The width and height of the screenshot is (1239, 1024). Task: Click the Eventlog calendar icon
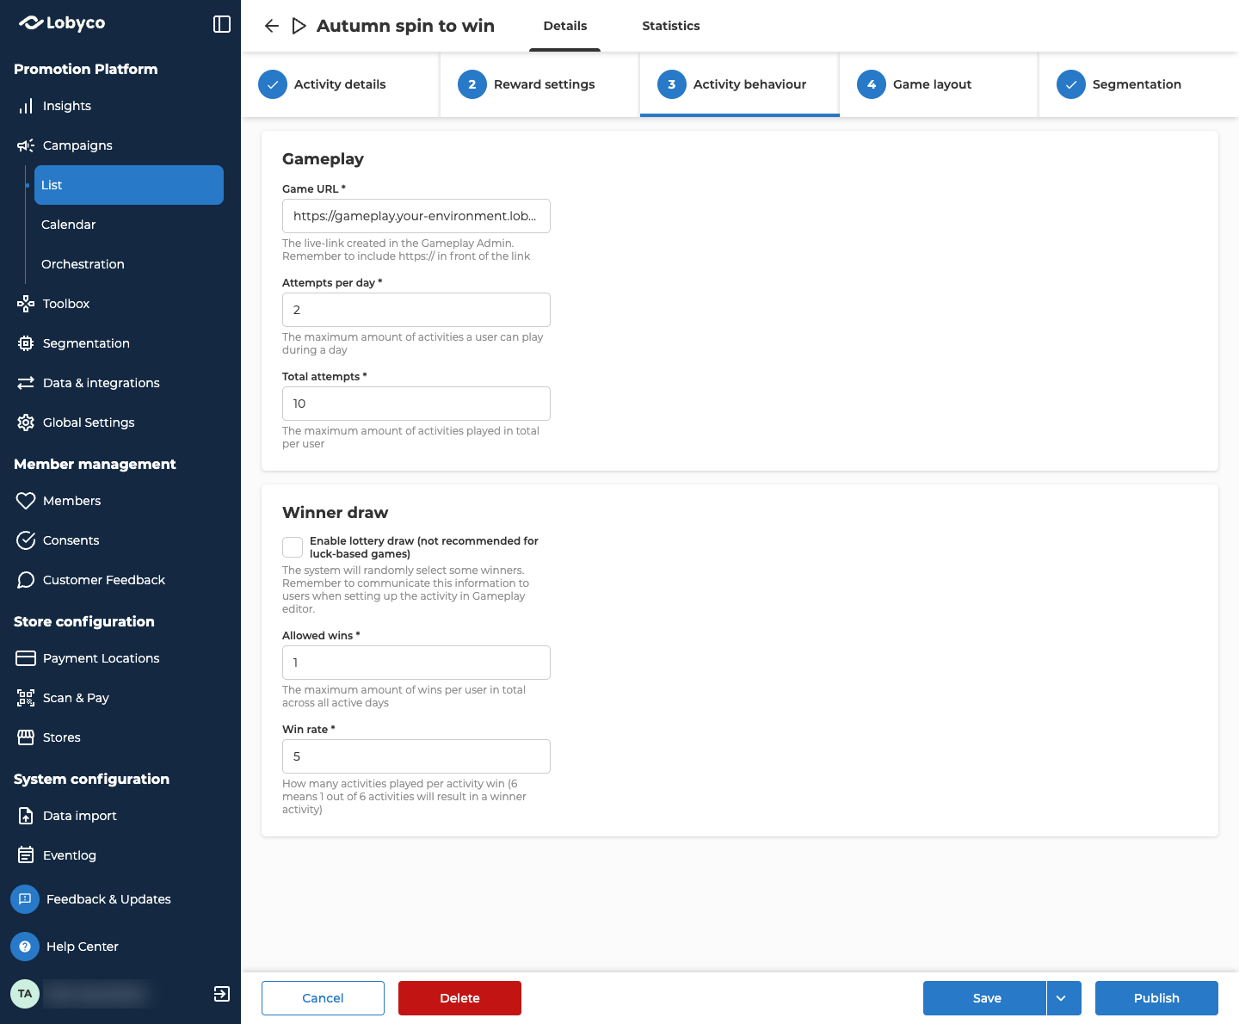tap(26, 855)
